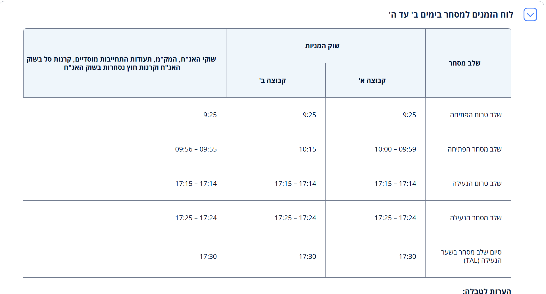Screen dimensions: 546x294
Task: Select the 'שלב מסחר הנעילה' row label
Action: click(x=476, y=218)
